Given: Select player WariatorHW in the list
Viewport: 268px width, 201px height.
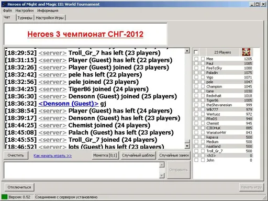Looking at the screenshot, I should pos(216,132).
